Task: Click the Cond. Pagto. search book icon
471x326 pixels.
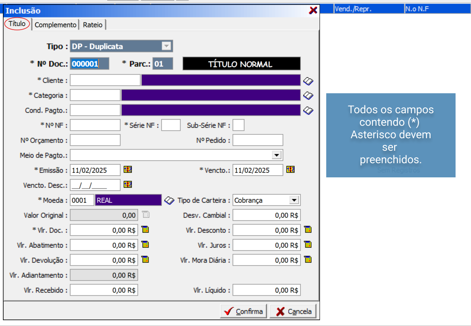Action: pyautogui.click(x=308, y=111)
